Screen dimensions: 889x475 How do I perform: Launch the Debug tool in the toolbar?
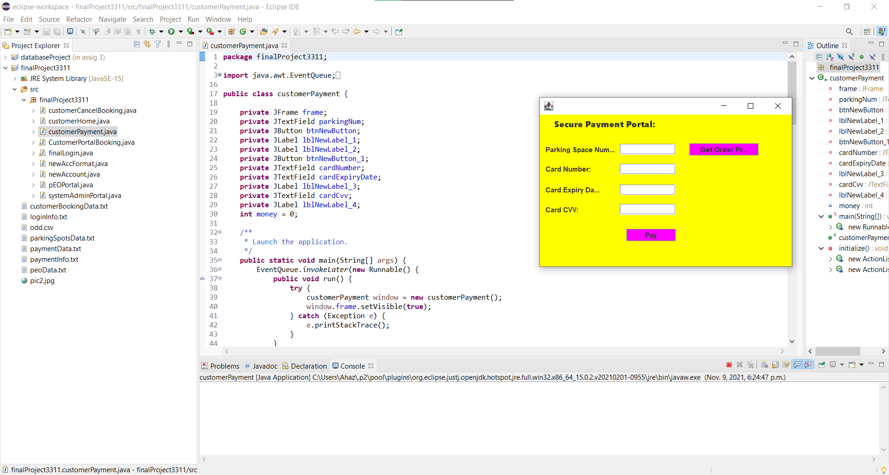(153, 31)
